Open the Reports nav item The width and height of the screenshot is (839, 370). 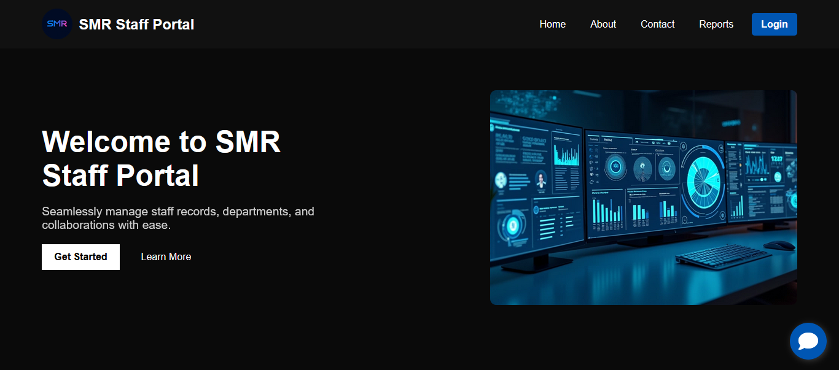tap(716, 25)
